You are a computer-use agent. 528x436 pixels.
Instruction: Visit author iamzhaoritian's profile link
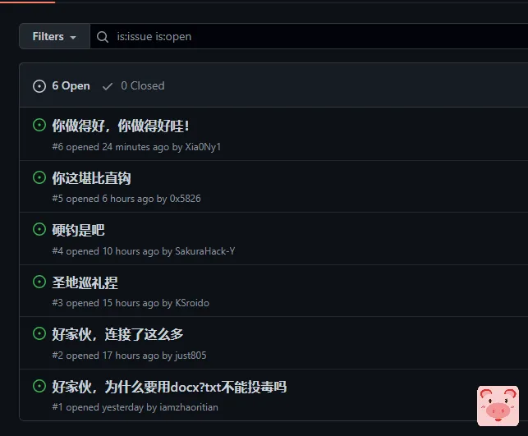coord(189,407)
